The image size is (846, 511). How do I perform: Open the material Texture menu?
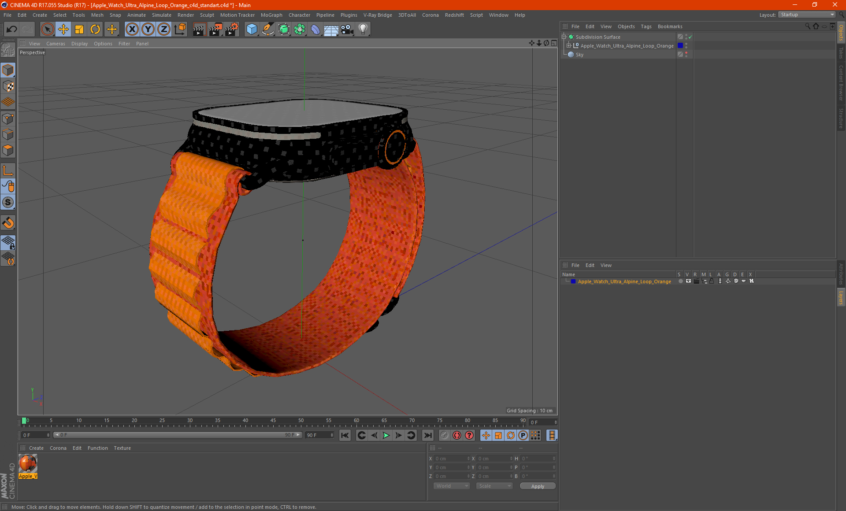click(x=122, y=448)
